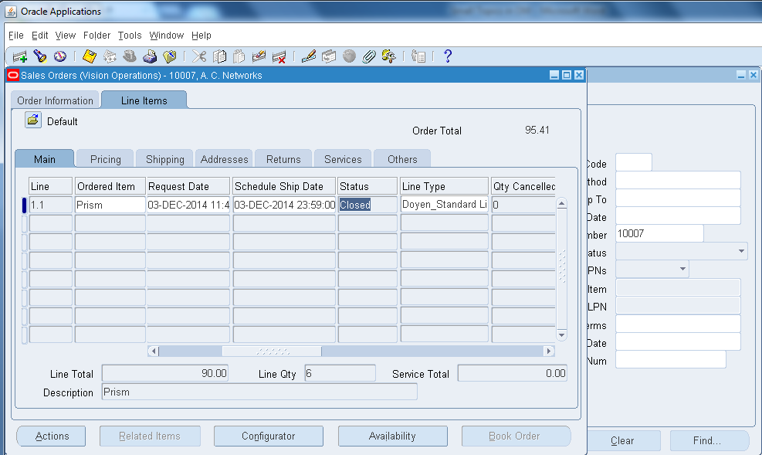Screen dimensions: 762x455
Task: Select the Line Items tab
Action: click(x=144, y=100)
